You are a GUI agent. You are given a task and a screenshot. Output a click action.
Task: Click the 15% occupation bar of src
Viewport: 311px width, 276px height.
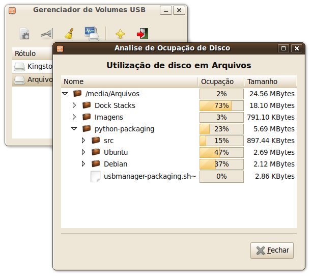(x=221, y=141)
